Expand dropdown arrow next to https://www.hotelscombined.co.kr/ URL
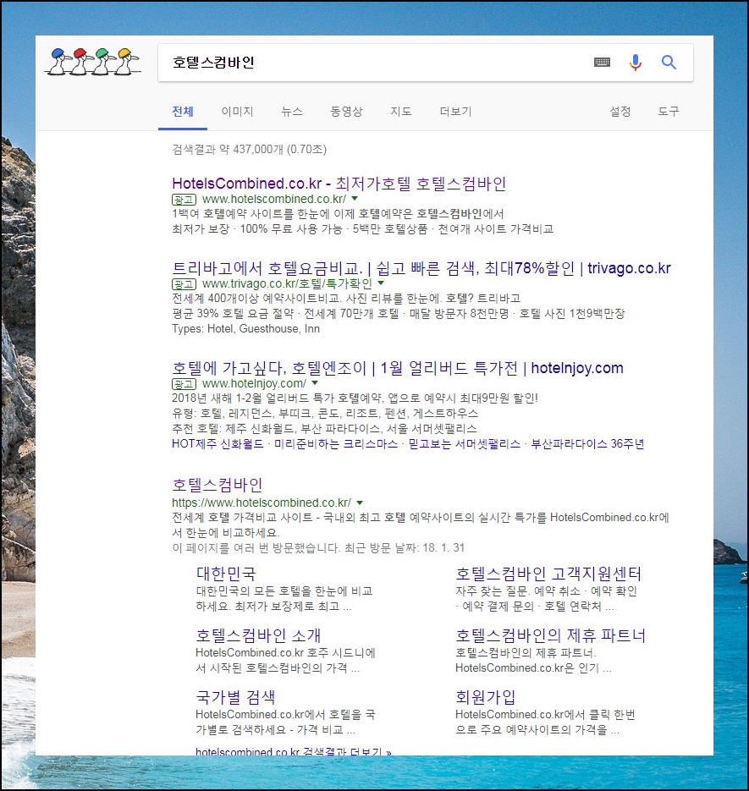The image size is (749, 791). [360, 503]
